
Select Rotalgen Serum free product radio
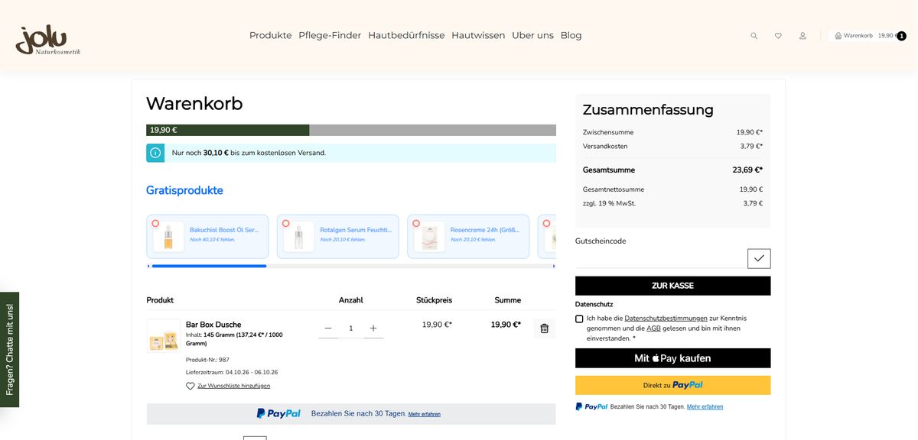[285, 224]
